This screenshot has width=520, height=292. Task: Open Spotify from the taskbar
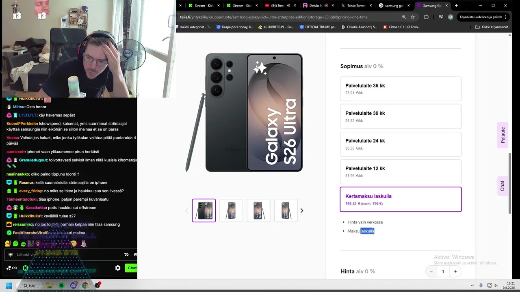[x=61, y=286]
